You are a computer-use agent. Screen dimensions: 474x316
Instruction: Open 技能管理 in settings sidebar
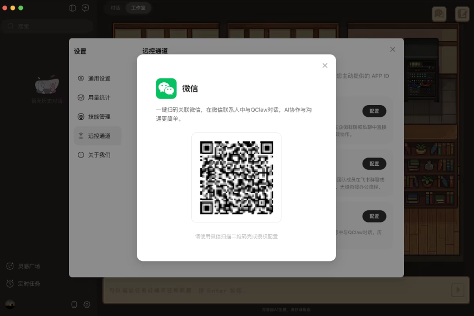click(98, 117)
